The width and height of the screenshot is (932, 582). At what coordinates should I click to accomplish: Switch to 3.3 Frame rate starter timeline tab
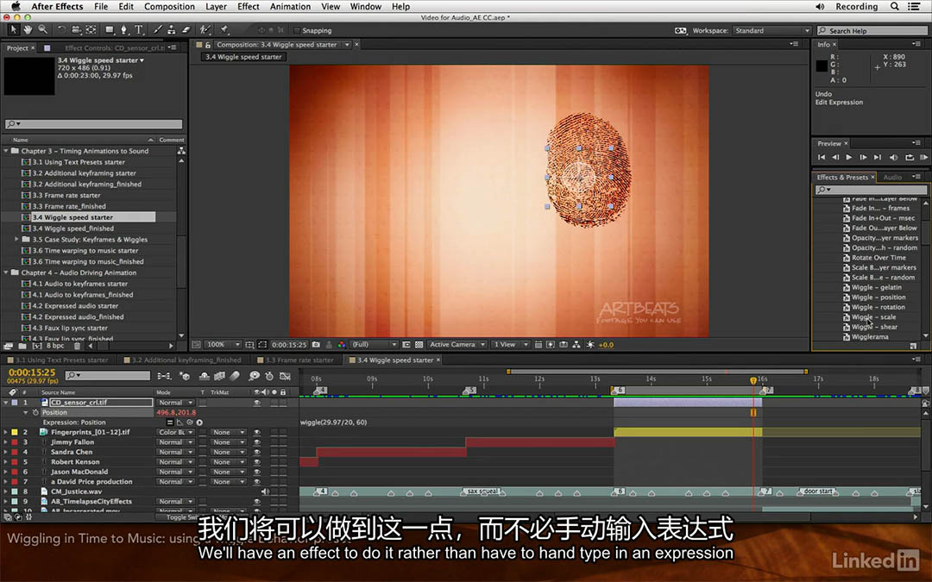[x=299, y=360]
